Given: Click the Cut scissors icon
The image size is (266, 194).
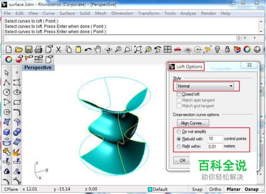Looking at the screenshot, I should (x=58, y=49).
